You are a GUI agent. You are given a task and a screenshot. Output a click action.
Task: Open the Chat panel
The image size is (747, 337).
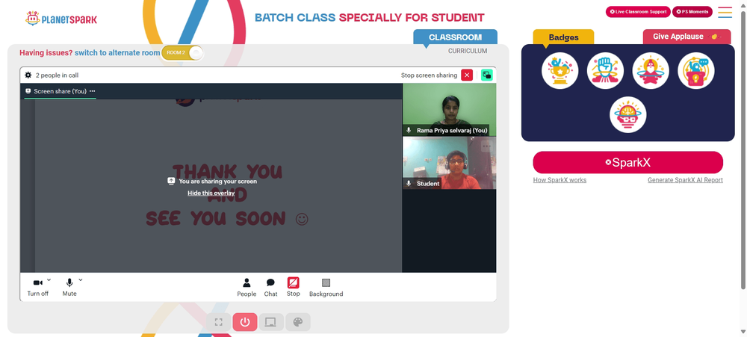(x=270, y=288)
